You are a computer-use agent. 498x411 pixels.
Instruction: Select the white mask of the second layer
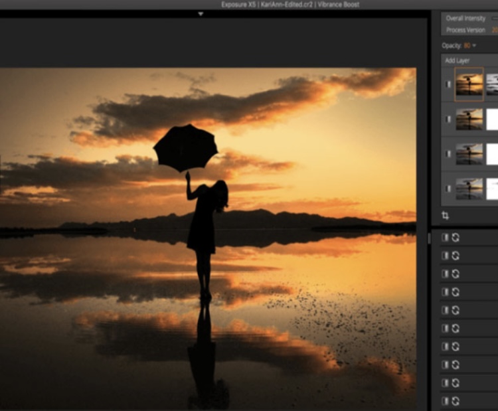(492, 120)
